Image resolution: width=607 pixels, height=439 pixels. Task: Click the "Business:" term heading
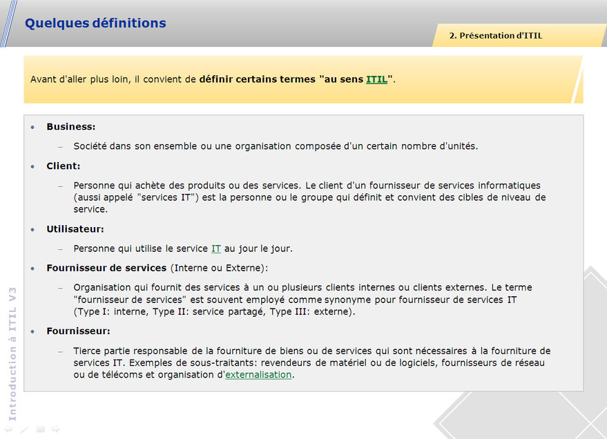[x=70, y=127]
